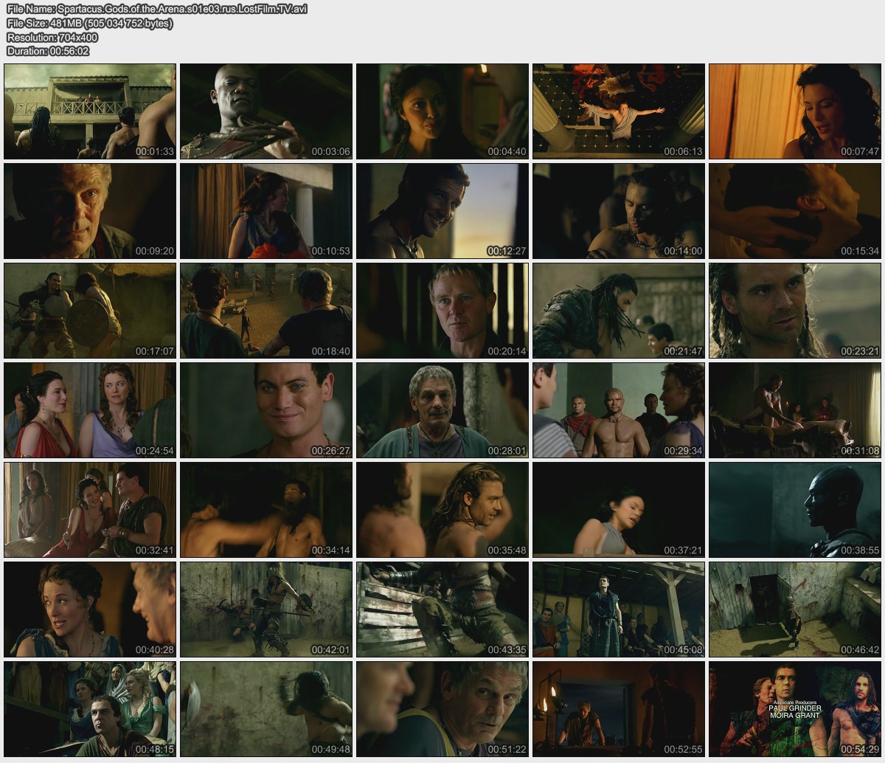Click the File Name text line
Screen dimensions: 885x763
tap(157, 9)
